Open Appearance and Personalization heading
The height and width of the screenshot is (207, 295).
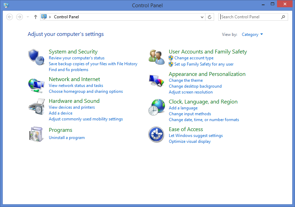(207, 74)
